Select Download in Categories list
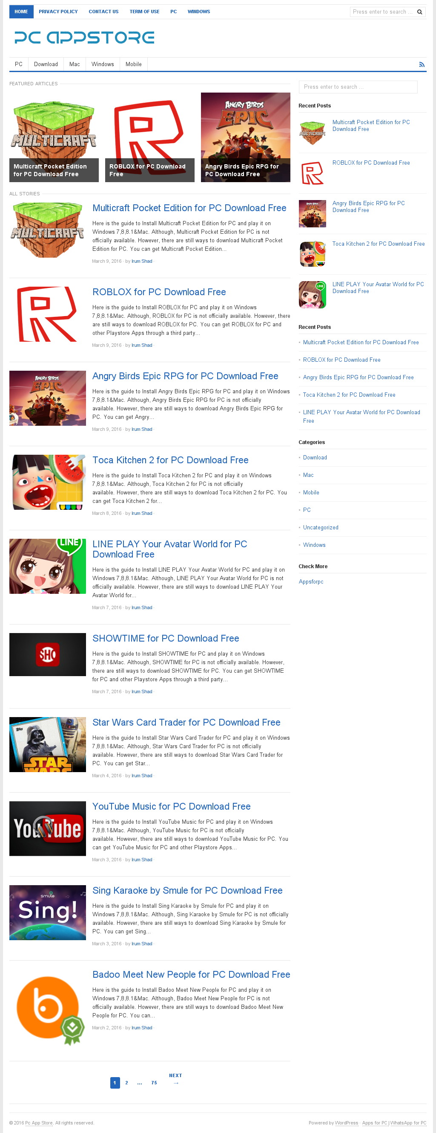The image size is (436, 1133). click(315, 458)
